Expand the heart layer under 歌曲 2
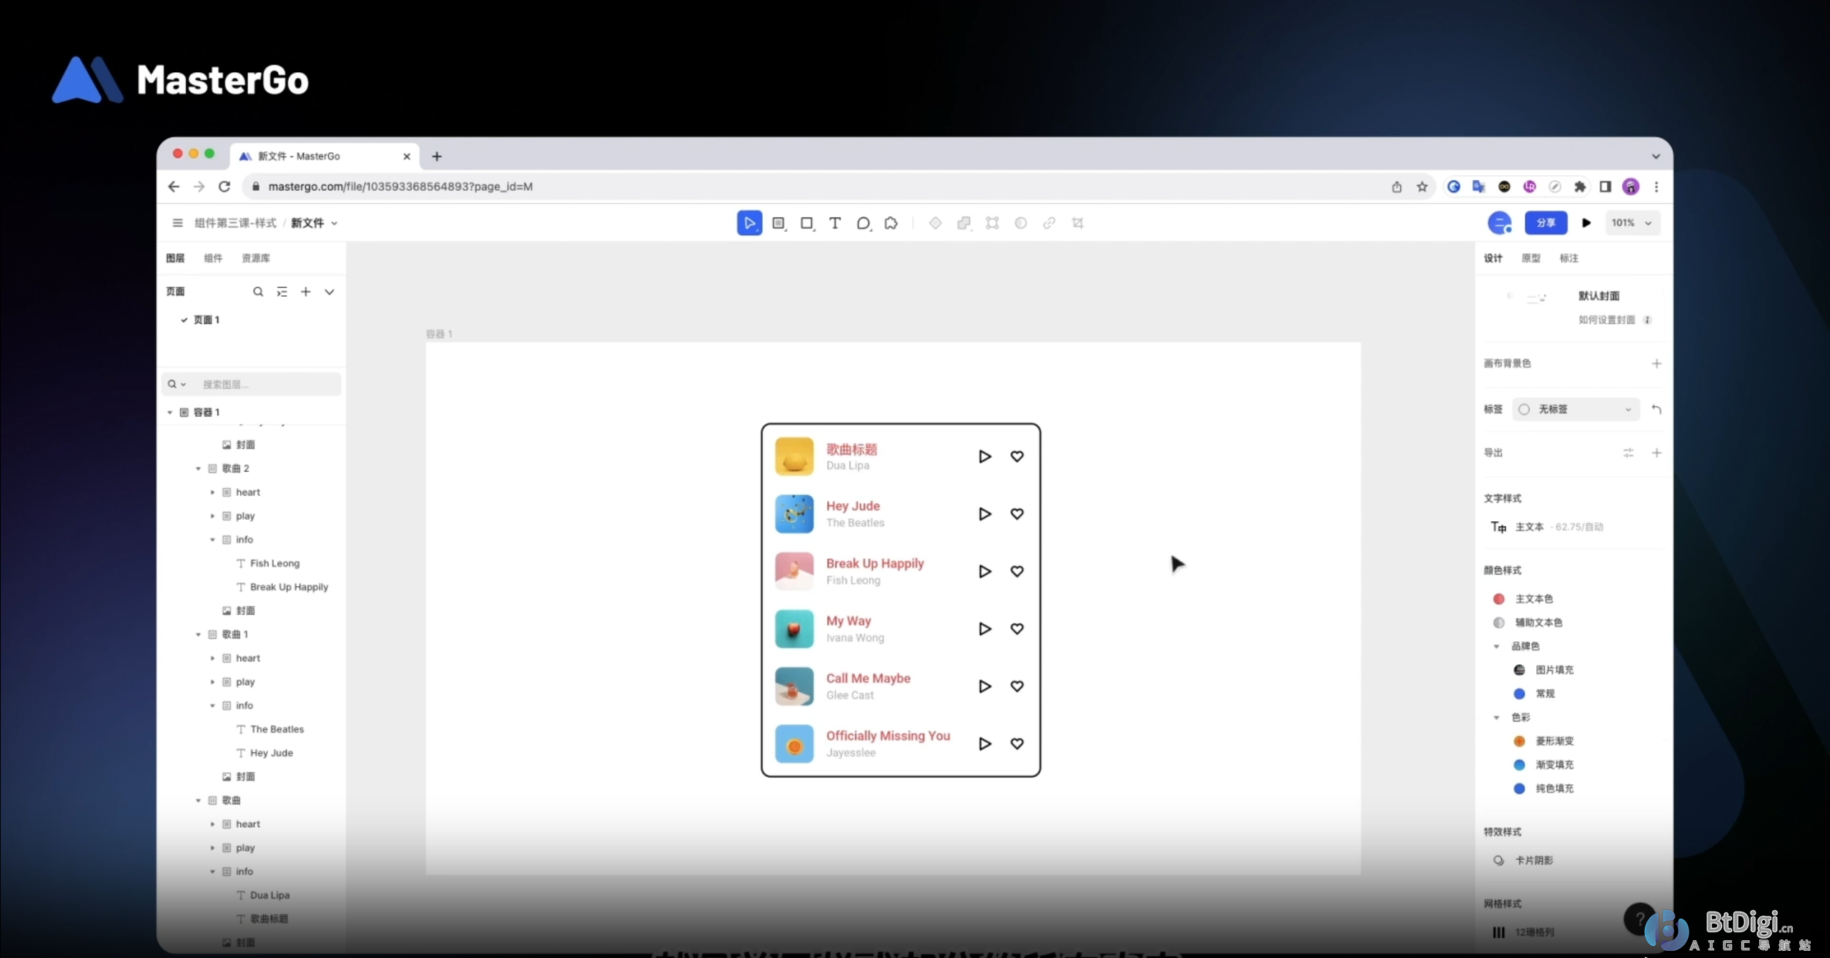The width and height of the screenshot is (1830, 958). (212, 493)
